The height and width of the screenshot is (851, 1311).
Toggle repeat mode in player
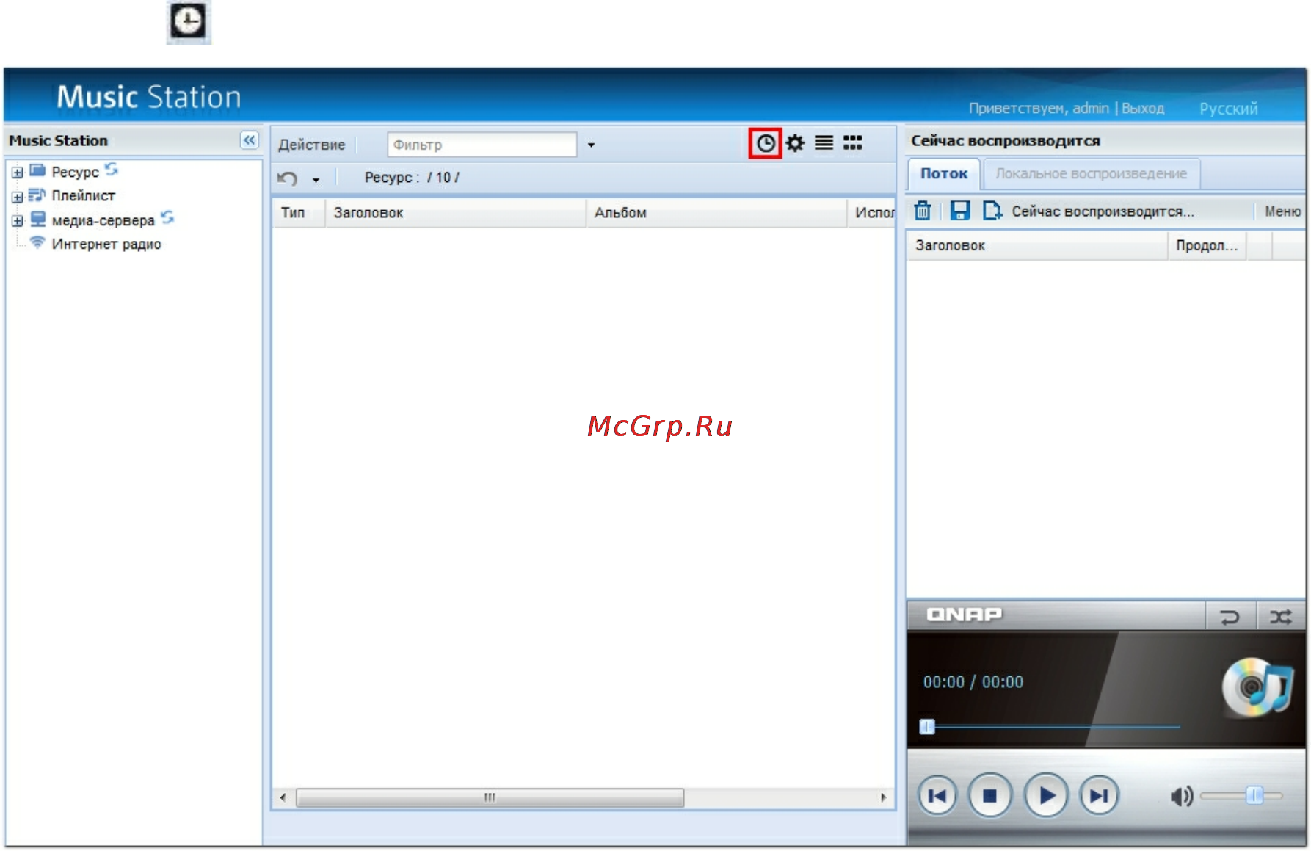click(x=1230, y=617)
